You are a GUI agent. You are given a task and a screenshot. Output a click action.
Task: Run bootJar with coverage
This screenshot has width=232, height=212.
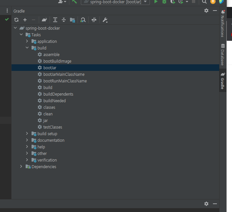pyautogui.click(x=173, y=2)
